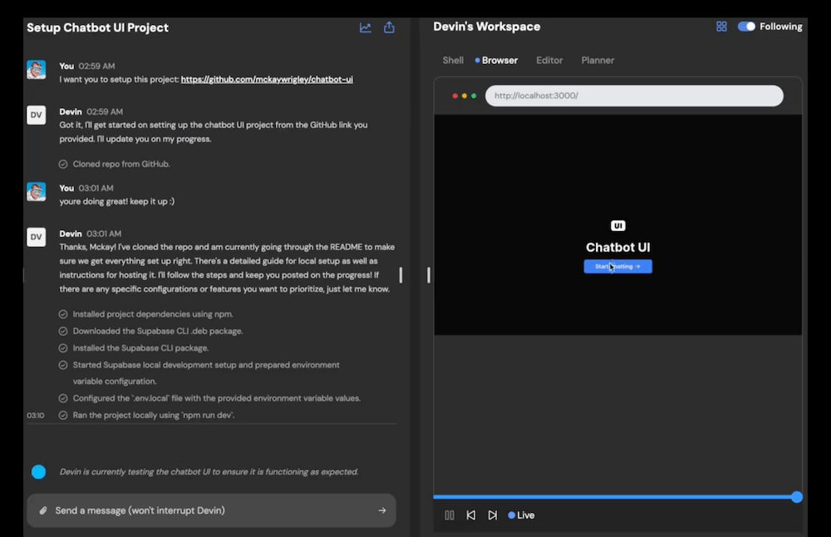Open the usage chart icon
The image size is (831, 537).
365,27
